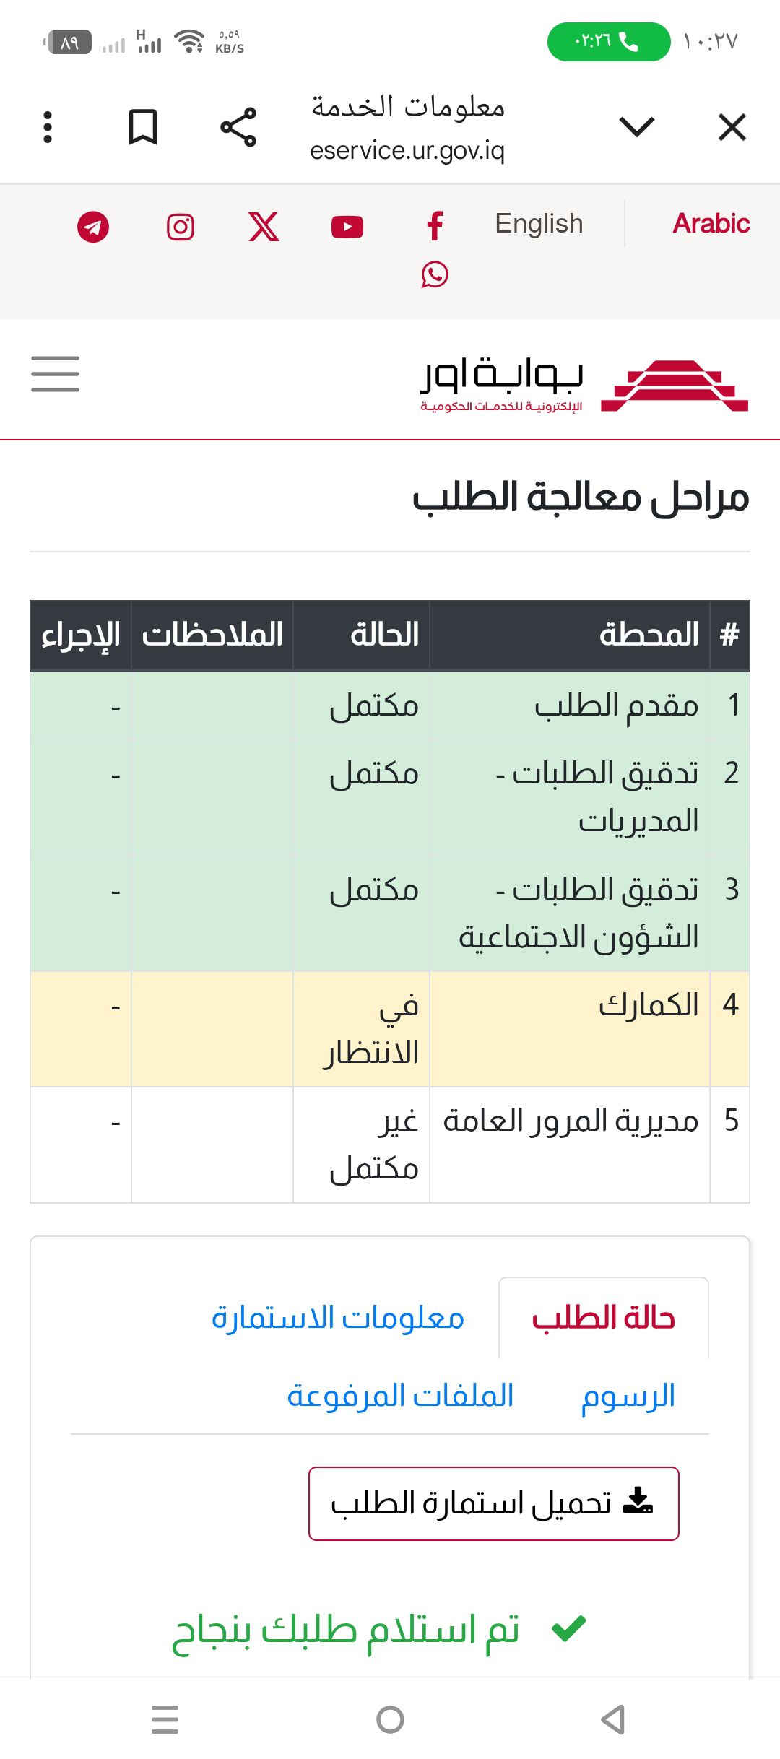Open the Telegram social link
780x1759 pixels.
[x=93, y=227]
